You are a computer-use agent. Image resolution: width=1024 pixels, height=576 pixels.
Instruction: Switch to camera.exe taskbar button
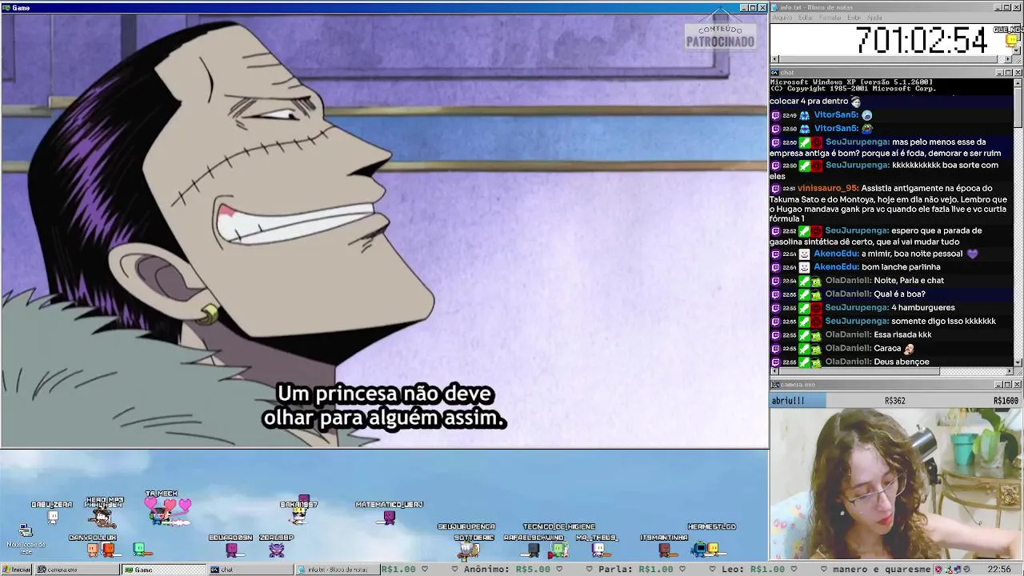[x=76, y=570]
